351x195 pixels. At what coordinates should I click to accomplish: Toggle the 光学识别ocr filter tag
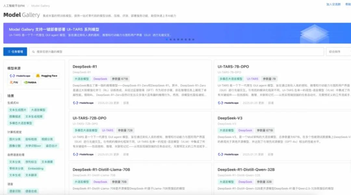(x=33, y=146)
